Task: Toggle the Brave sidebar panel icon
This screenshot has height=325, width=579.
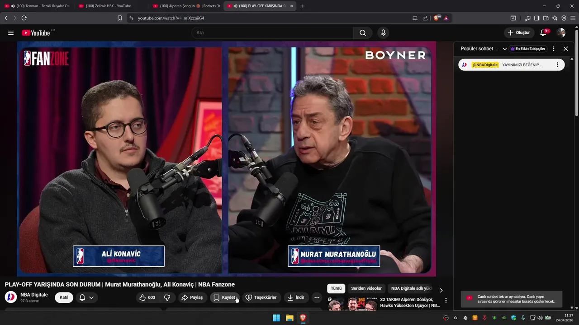Action: pyautogui.click(x=536, y=18)
